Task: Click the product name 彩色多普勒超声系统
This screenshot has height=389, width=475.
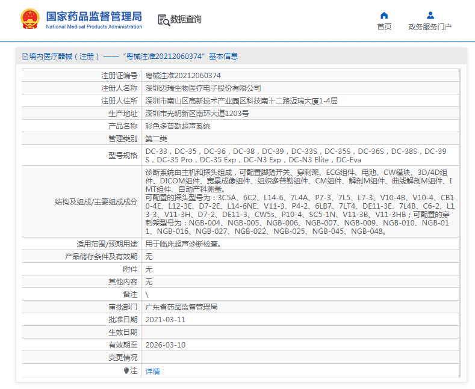Action: pos(178,126)
